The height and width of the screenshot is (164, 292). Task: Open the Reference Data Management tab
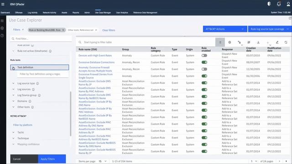point(145,13)
